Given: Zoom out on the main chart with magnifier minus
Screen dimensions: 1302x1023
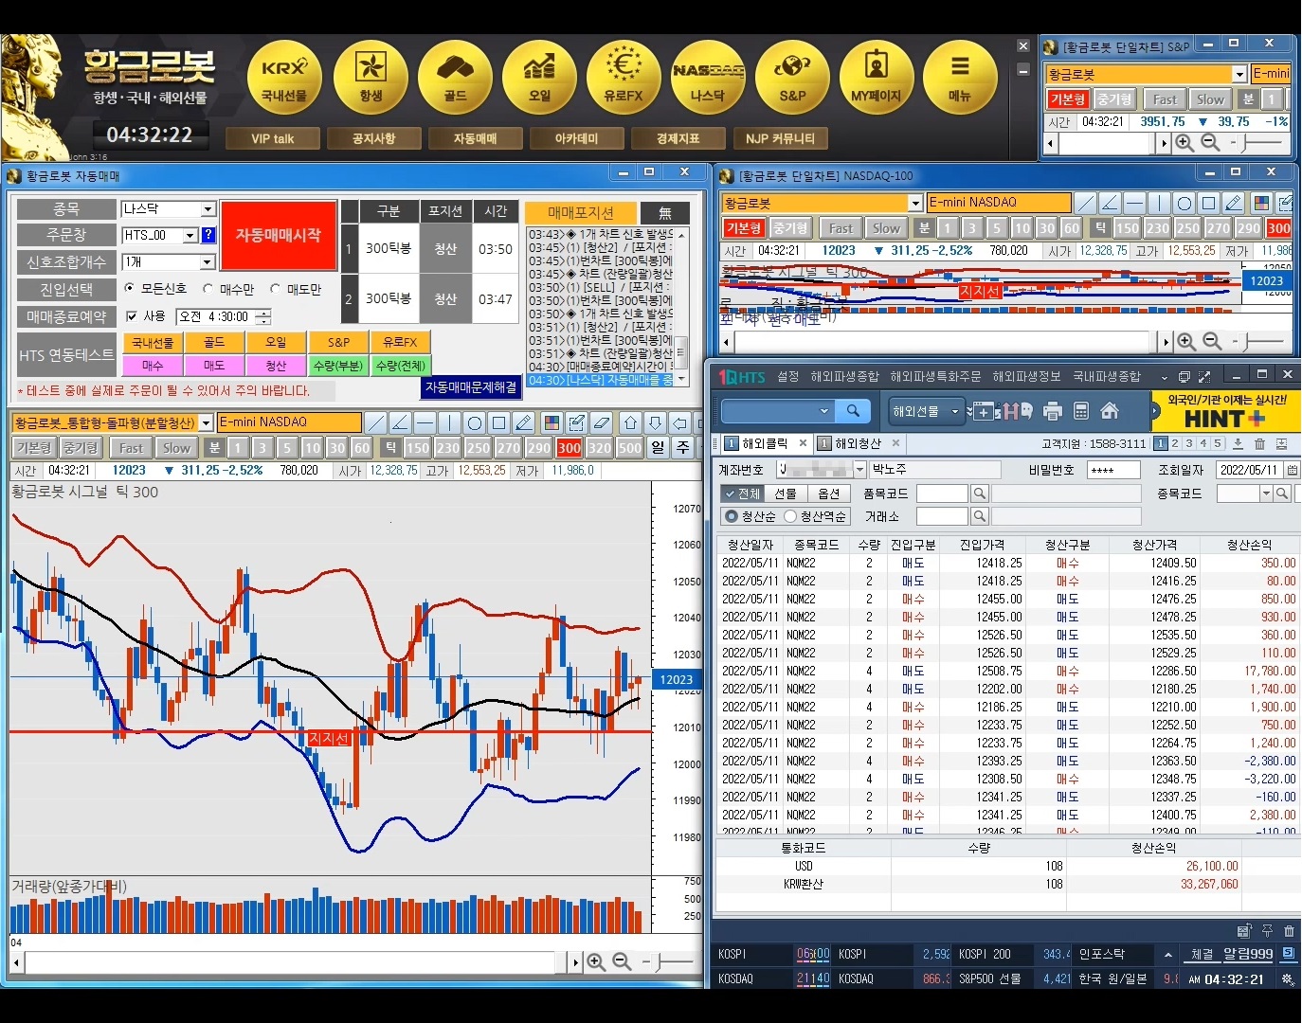Looking at the screenshot, I should pyautogui.click(x=622, y=961).
